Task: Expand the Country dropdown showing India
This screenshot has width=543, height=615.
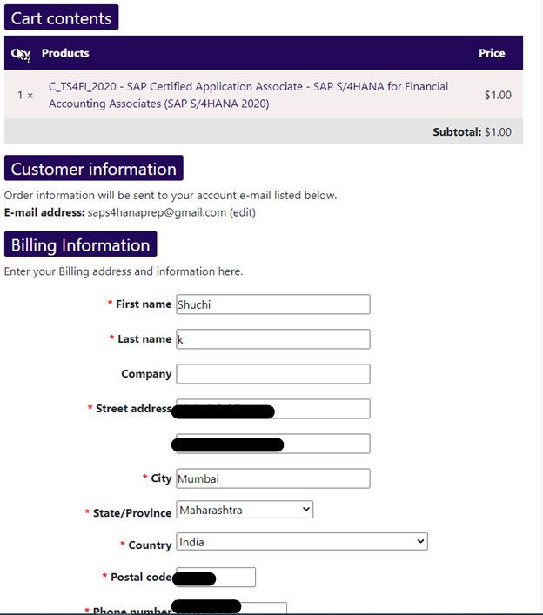Action: 301,542
